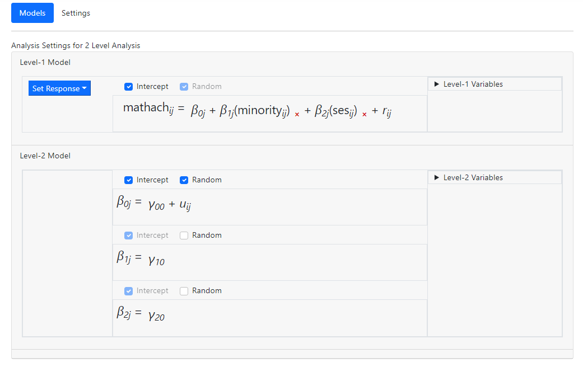The image size is (583, 367).
Task: Enable Random effect for β1j equation
Action: coord(184,236)
